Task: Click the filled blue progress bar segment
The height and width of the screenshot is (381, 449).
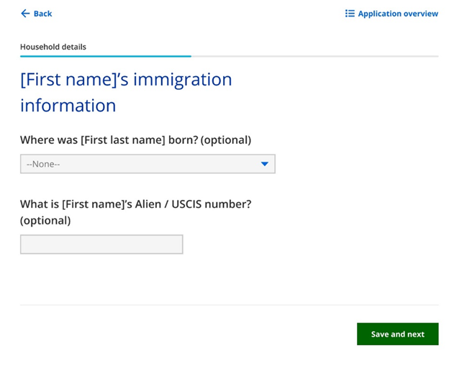Action: (x=105, y=55)
